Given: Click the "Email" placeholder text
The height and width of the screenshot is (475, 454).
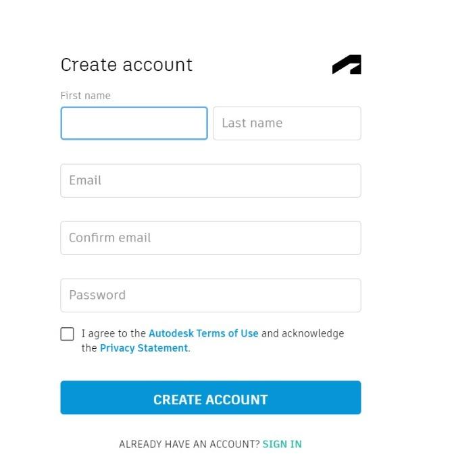Looking at the screenshot, I should pyautogui.click(x=85, y=181).
